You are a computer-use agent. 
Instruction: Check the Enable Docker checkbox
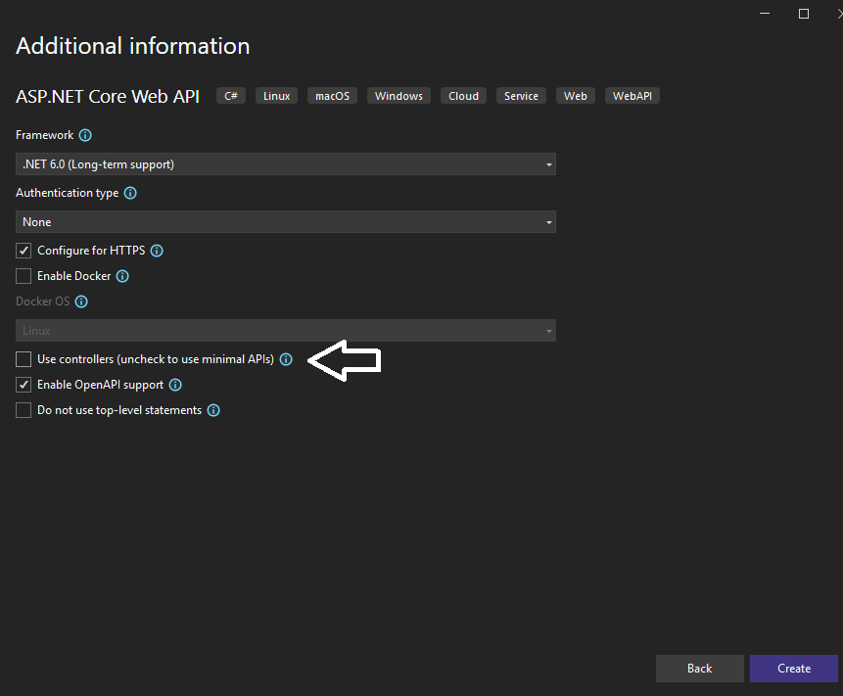click(x=23, y=276)
